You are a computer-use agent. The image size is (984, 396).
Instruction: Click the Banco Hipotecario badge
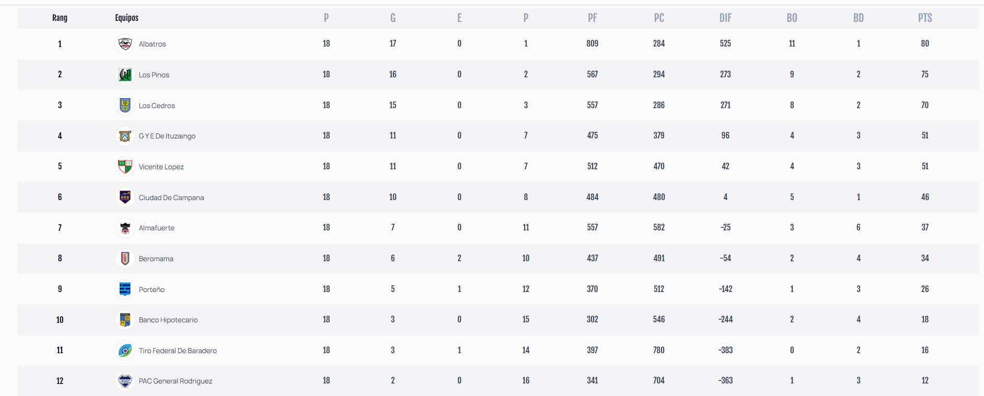[x=125, y=320]
